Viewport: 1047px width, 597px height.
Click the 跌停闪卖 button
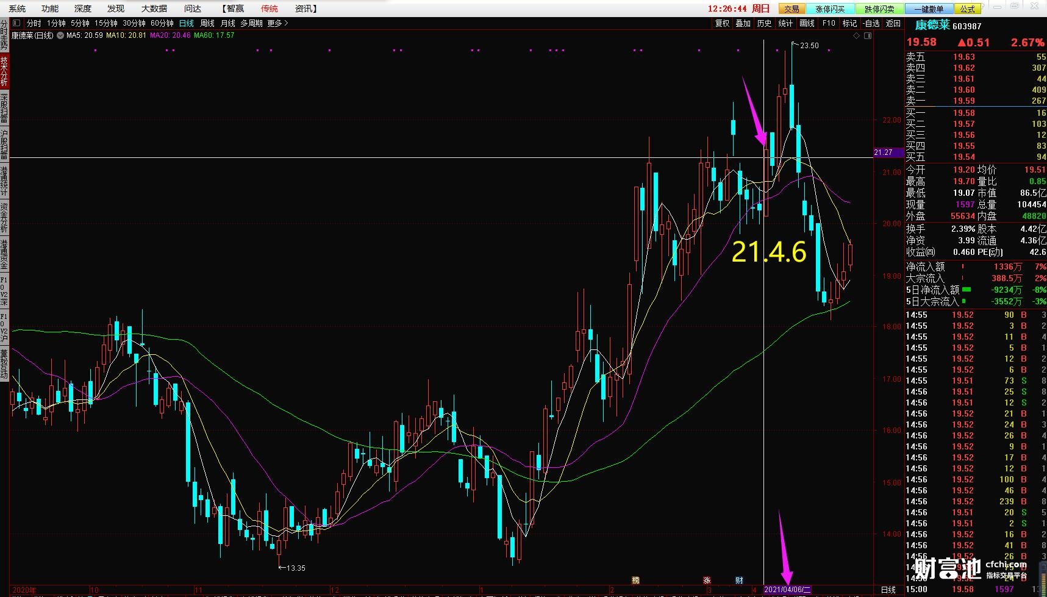[x=879, y=9]
